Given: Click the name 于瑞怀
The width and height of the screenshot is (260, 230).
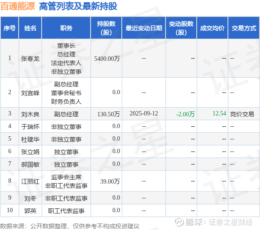Looking at the screenshot, I should (x=30, y=127).
